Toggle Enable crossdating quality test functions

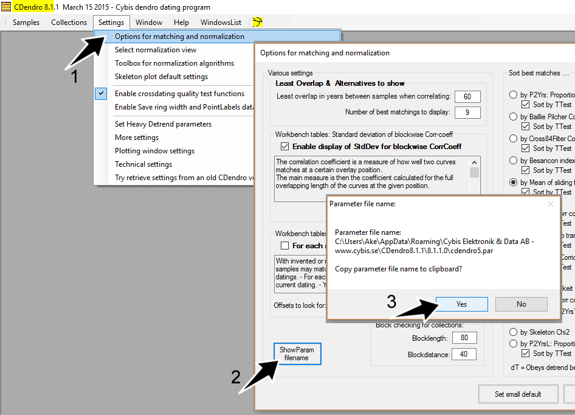(x=174, y=94)
